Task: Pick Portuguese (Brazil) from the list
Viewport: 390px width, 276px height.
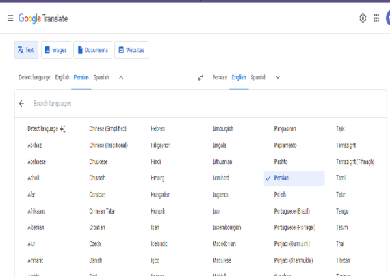Action: [x=292, y=212]
